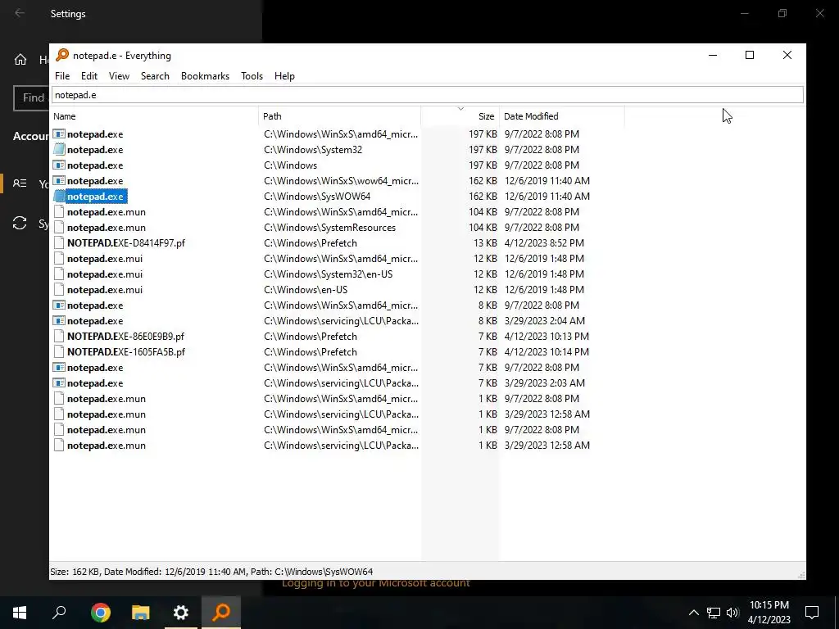This screenshot has width=839, height=629.
Task: Open the Windows Start menu
Action: pyautogui.click(x=20, y=613)
